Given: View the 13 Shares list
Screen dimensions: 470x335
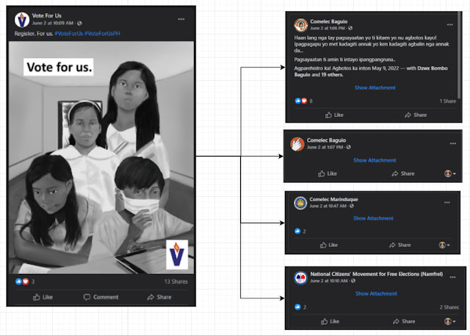Looking at the screenshot, I should 176,281.
